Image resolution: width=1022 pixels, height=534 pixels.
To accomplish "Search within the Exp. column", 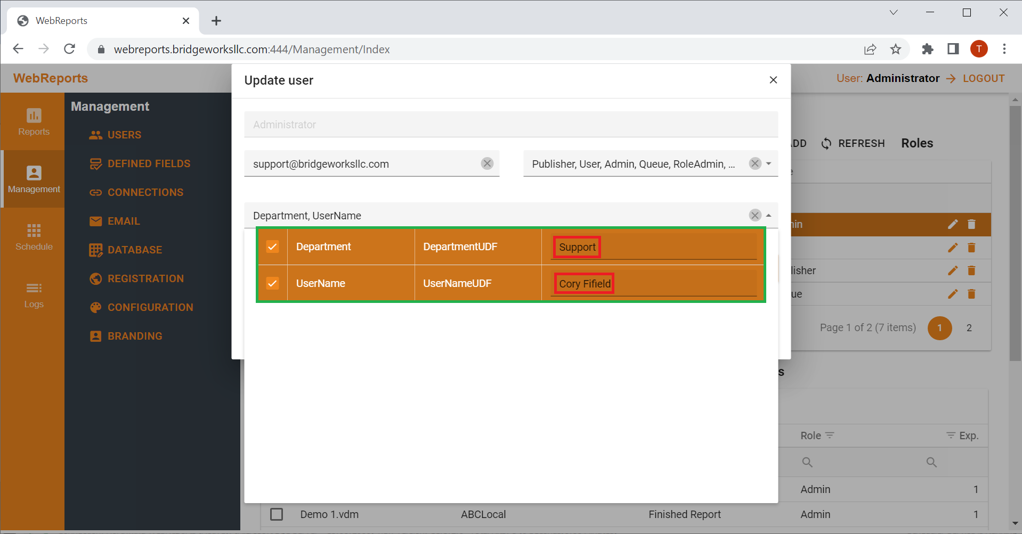I will click(931, 462).
